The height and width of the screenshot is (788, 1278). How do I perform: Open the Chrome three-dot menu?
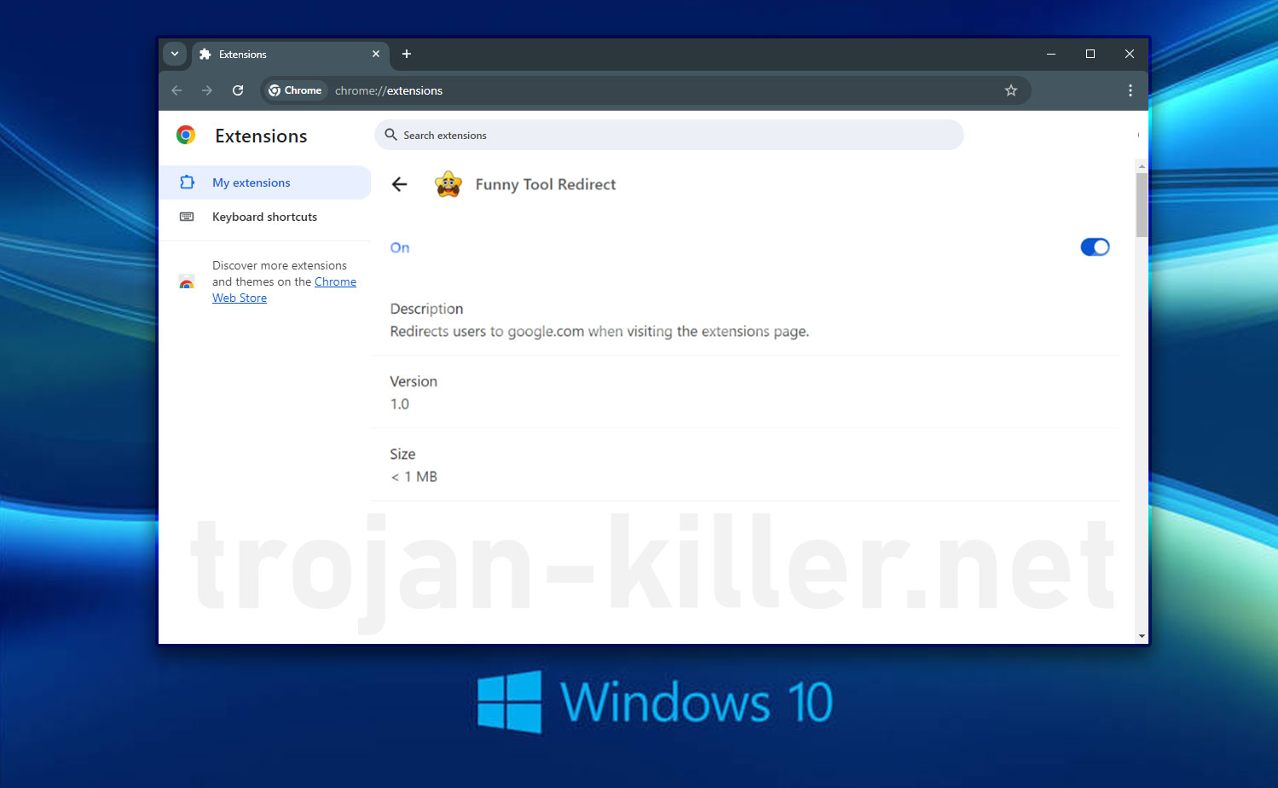1131,90
